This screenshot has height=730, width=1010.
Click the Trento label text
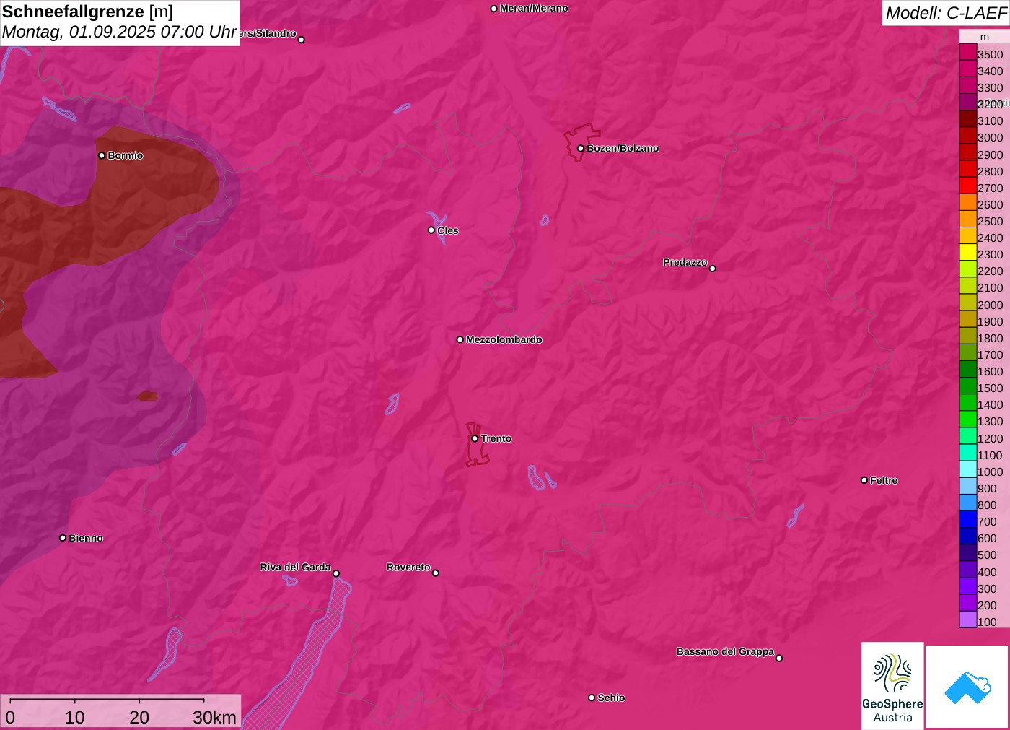pyautogui.click(x=496, y=439)
